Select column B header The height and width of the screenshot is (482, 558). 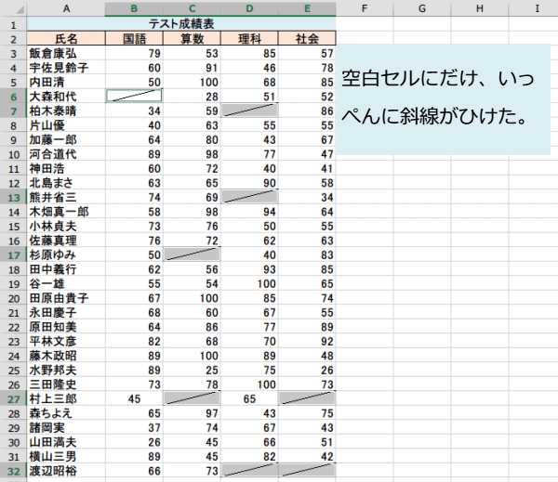coord(134,8)
